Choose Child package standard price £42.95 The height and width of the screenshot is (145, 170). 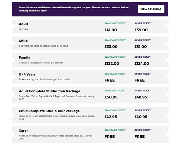tap(111, 117)
